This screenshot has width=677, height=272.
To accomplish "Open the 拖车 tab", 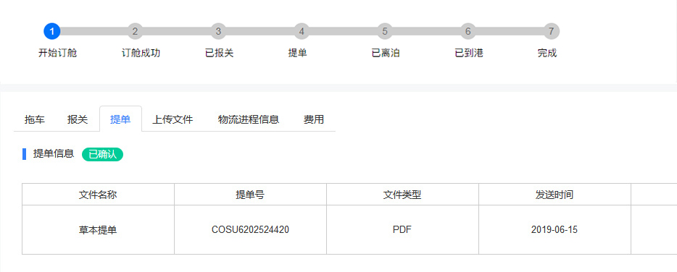I will 35,119.
